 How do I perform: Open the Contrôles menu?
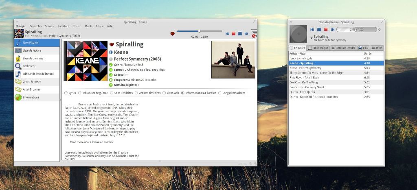tap(35, 26)
